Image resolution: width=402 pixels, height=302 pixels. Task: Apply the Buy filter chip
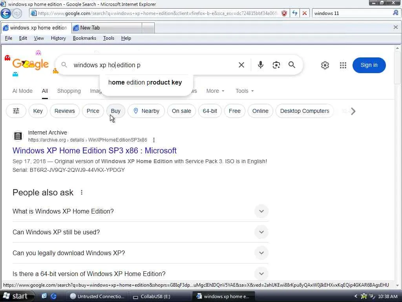[x=116, y=111]
